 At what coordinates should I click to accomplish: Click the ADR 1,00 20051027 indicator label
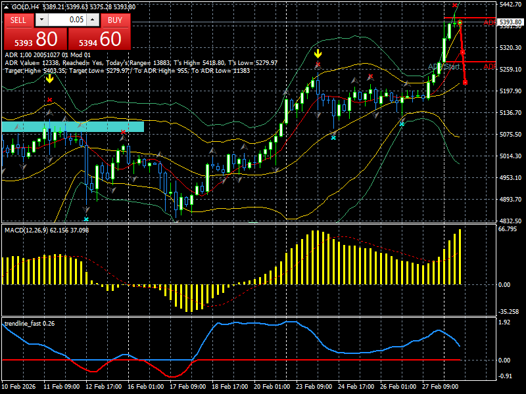point(47,55)
